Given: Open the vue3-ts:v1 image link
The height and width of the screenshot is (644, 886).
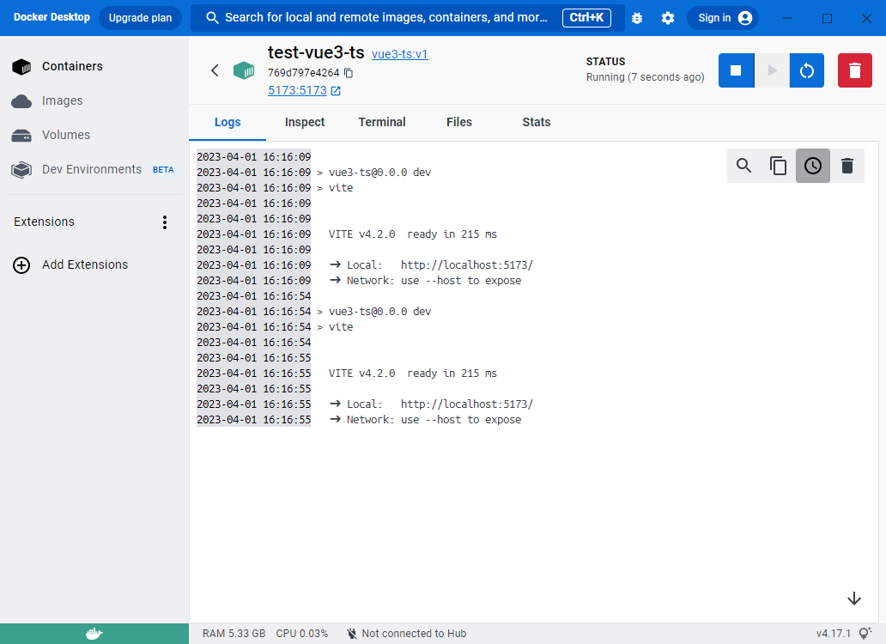Looking at the screenshot, I should [399, 54].
